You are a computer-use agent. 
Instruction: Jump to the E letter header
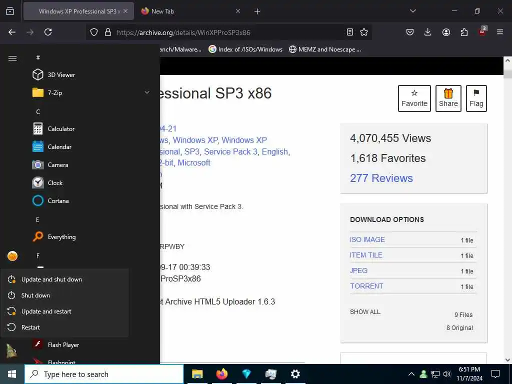point(37,220)
